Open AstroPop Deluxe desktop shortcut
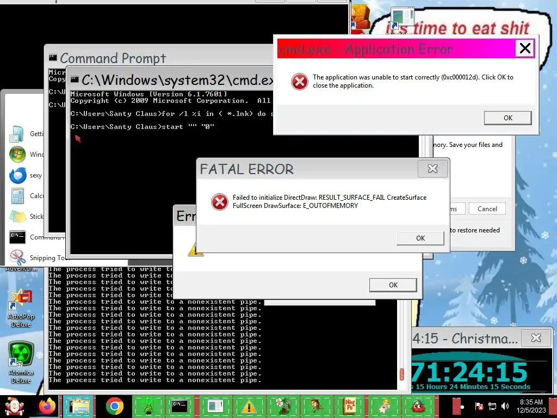The width and height of the screenshot is (557, 418). pos(21,309)
